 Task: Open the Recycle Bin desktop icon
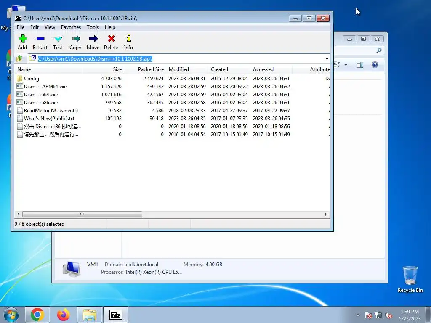click(410, 279)
